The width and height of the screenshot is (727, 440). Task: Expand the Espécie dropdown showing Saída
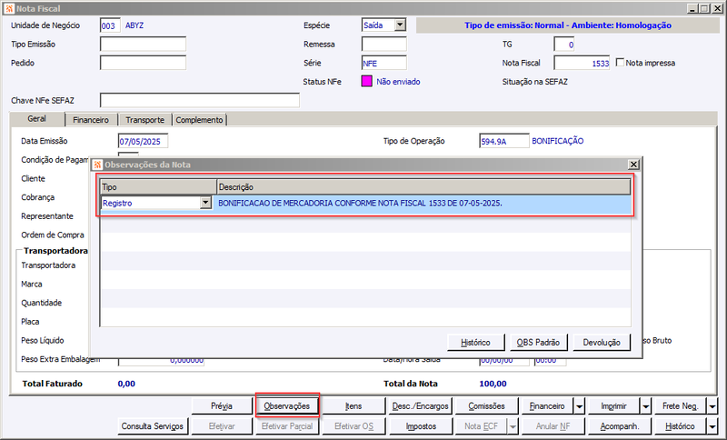[400, 25]
